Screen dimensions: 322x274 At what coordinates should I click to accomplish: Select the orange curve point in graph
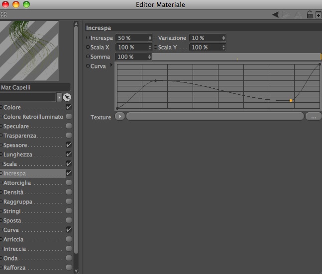291,100
